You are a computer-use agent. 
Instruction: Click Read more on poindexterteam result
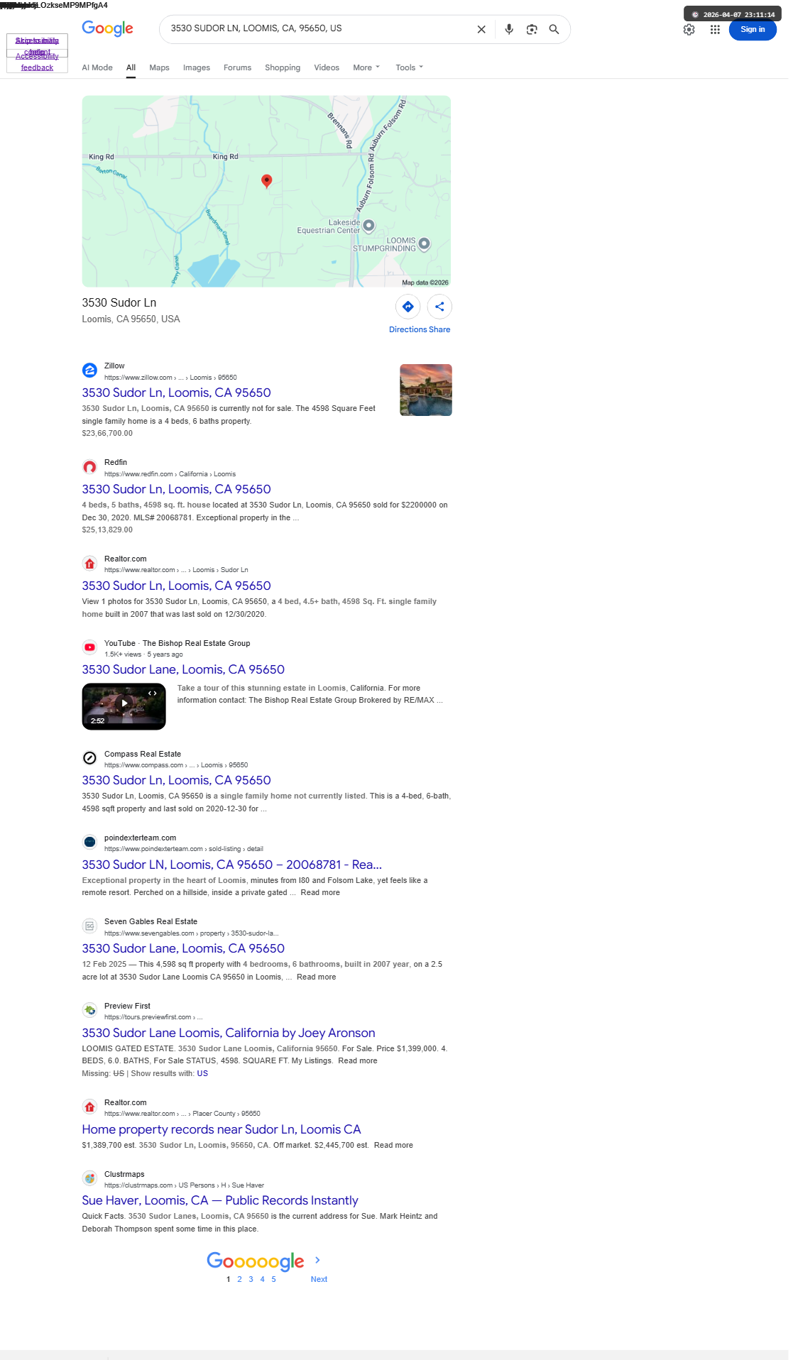320,893
